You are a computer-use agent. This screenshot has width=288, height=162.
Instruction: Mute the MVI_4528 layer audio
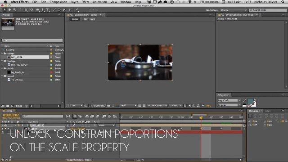[x=5, y=125]
